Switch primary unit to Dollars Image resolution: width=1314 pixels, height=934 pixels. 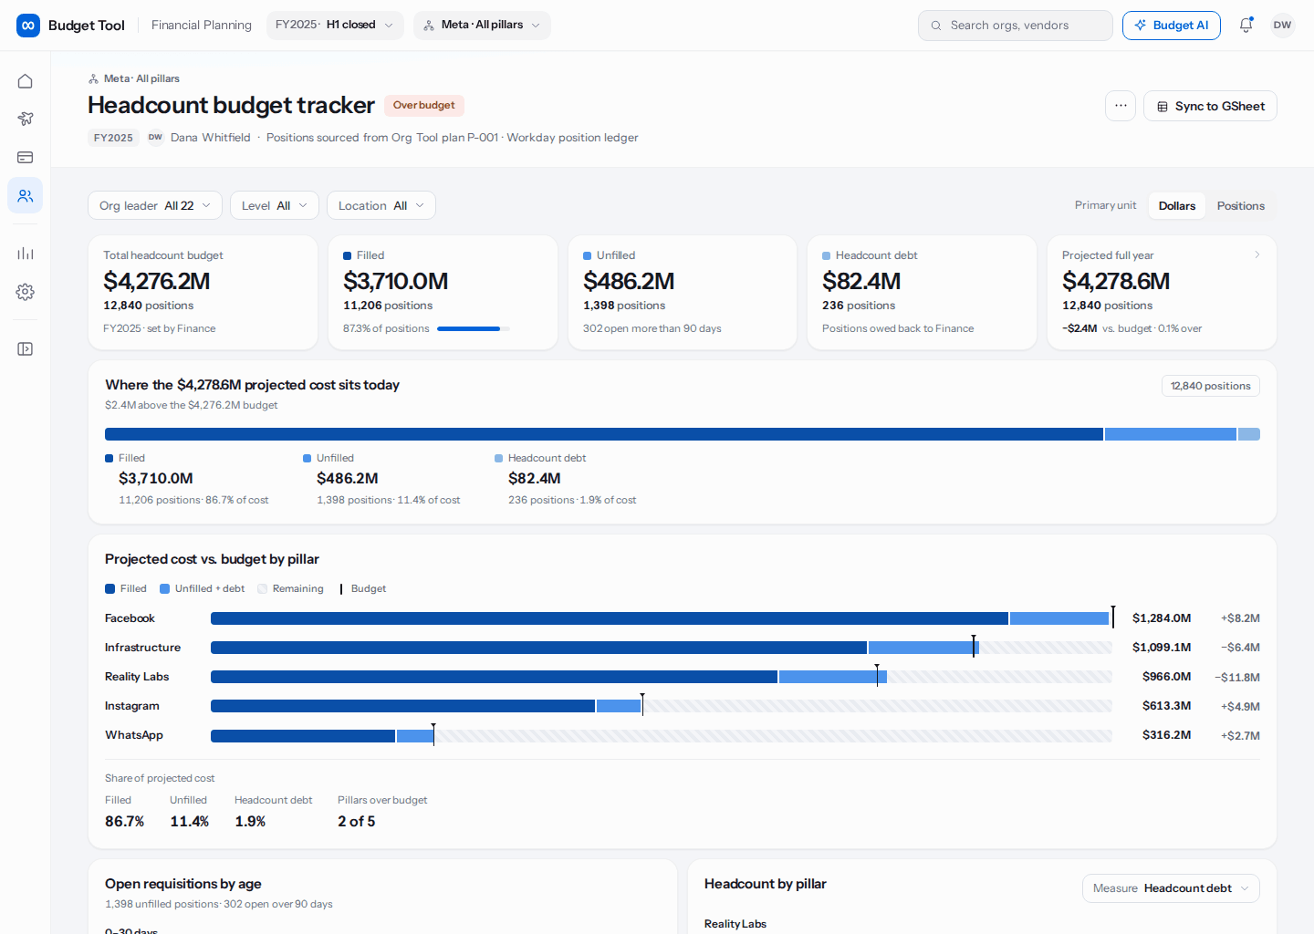tap(1176, 206)
